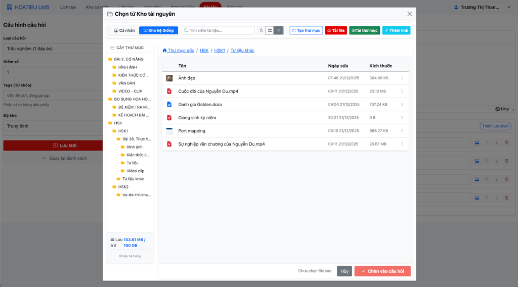This screenshot has width=518, height=287.
Task: Select the Cá nhân storage toggle
Action: (124, 30)
